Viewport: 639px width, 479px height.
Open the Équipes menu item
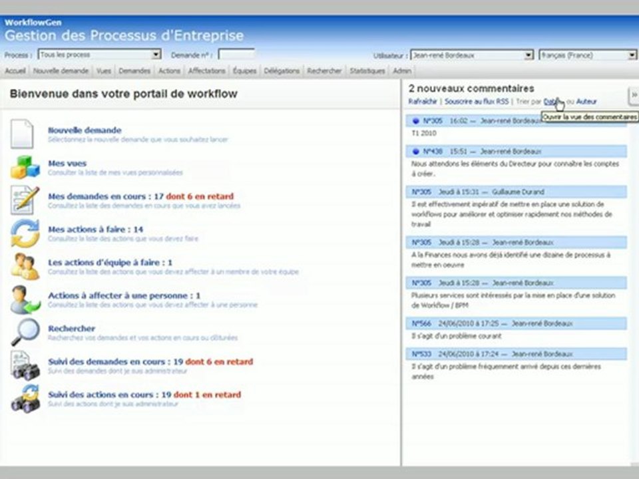[244, 71]
